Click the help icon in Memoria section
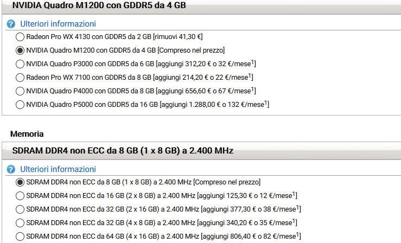The width and height of the screenshot is (401, 243). point(11,169)
